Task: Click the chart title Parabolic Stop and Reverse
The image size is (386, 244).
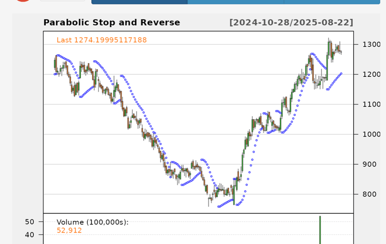Action: [112, 23]
